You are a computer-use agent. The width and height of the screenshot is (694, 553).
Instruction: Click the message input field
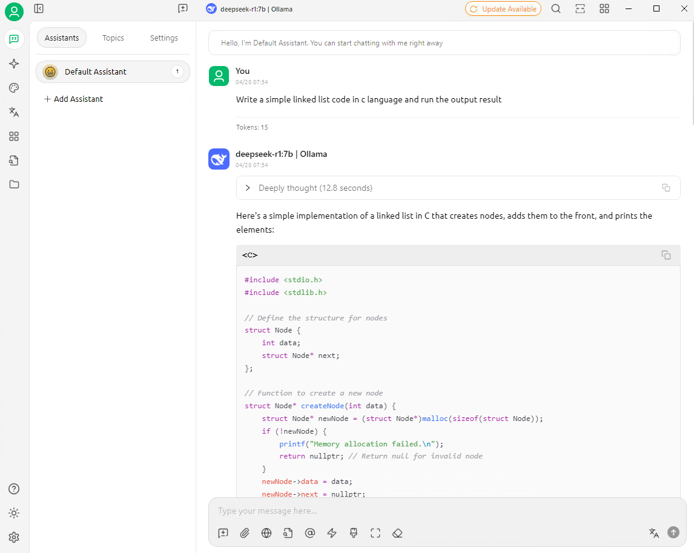tap(447, 511)
